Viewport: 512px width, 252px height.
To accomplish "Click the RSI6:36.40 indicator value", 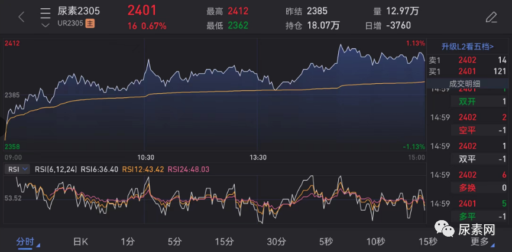I will (99, 169).
